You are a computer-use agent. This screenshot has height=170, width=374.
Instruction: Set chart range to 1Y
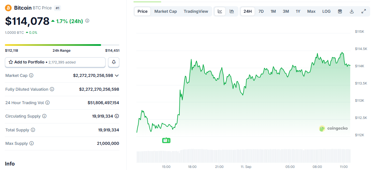pyautogui.click(x=298, y=11)
